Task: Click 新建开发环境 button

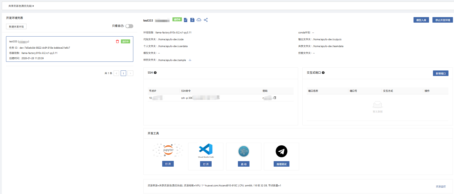Action: pos(16,27)
